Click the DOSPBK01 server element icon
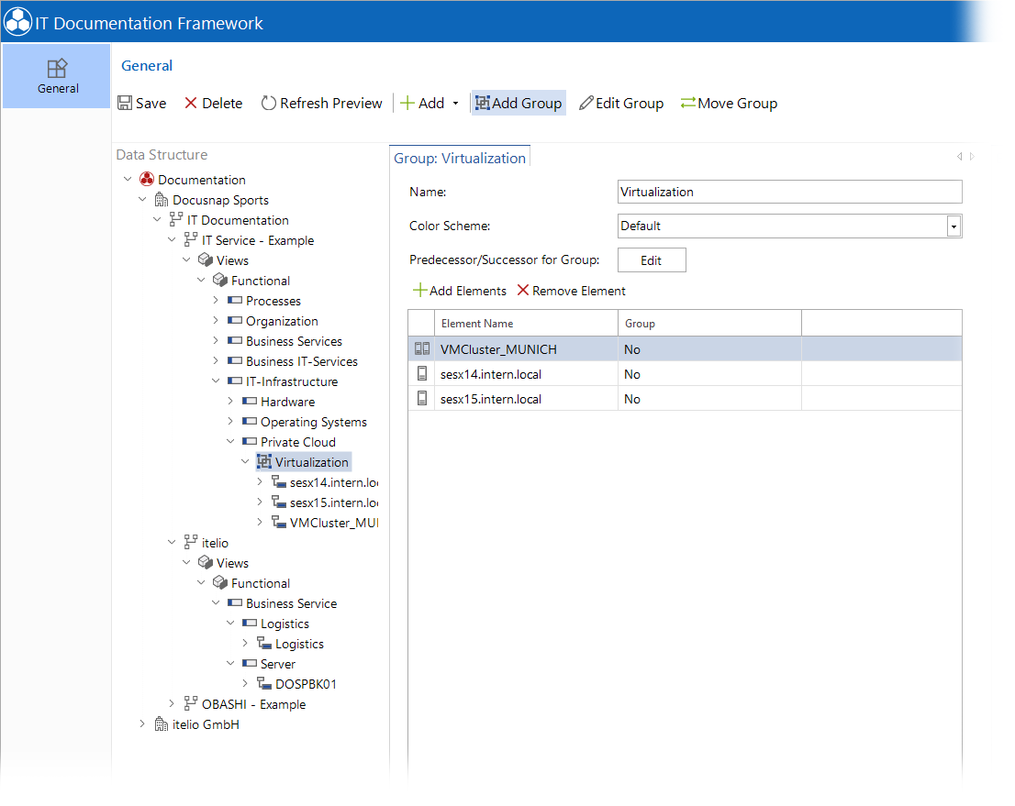The height and width of the screenshot is (806, 1015). pyautogui.click(x=264, y=684)
